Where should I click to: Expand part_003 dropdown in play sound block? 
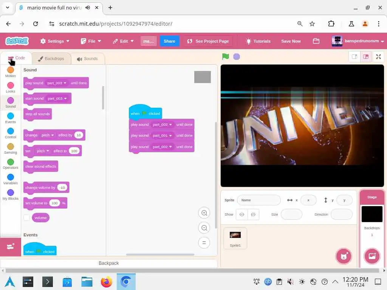click(57, 83)
